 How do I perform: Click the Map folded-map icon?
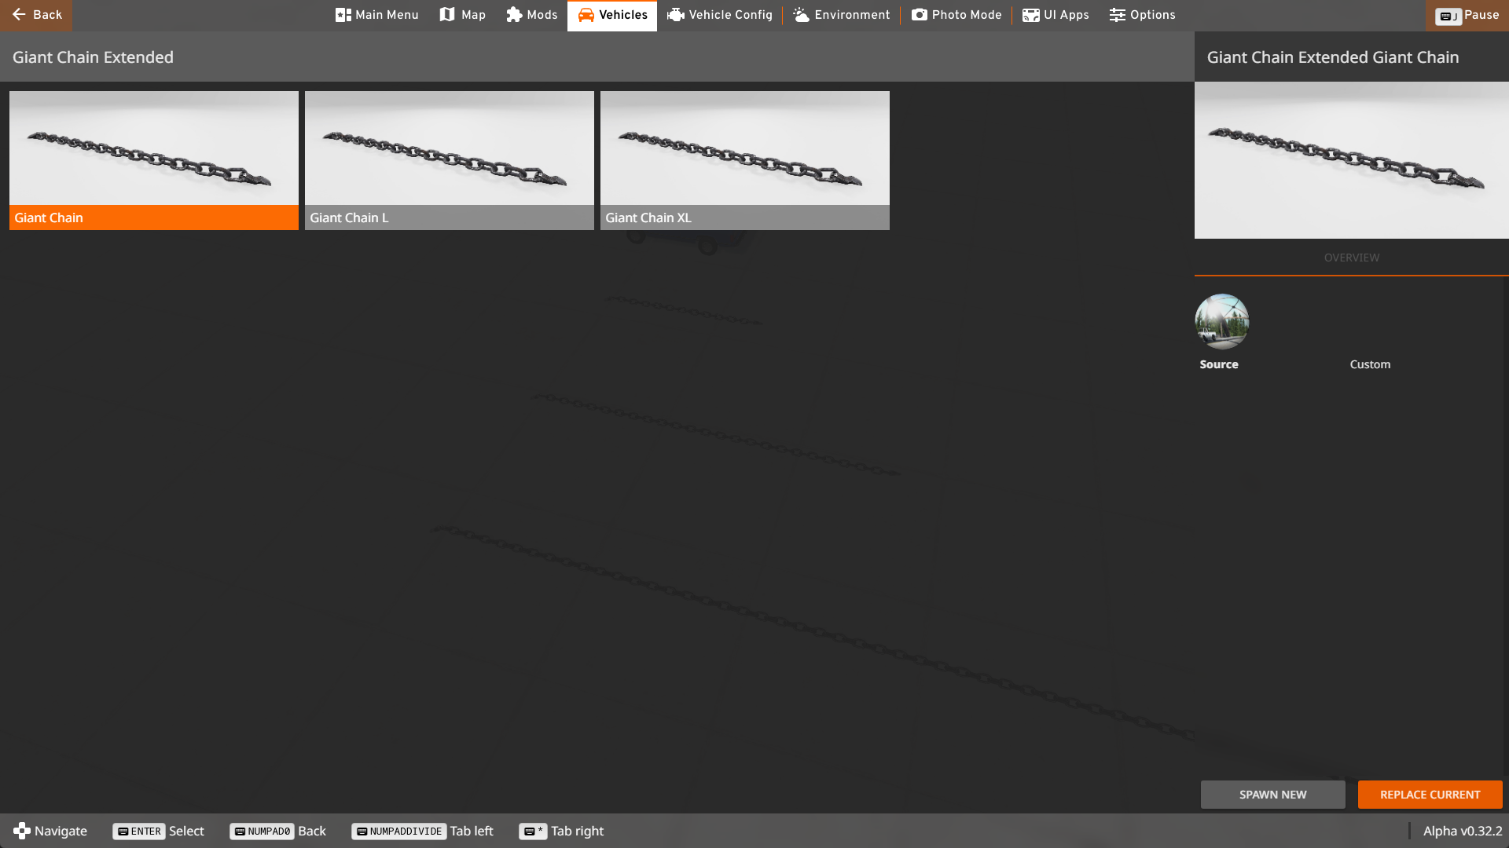447,15
